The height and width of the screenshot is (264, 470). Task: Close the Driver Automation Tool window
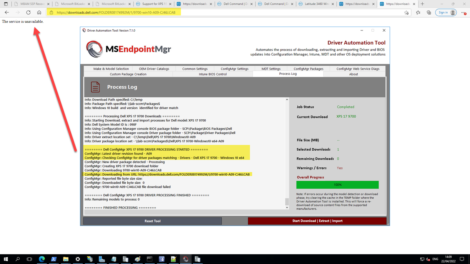(x=384, y=30)
